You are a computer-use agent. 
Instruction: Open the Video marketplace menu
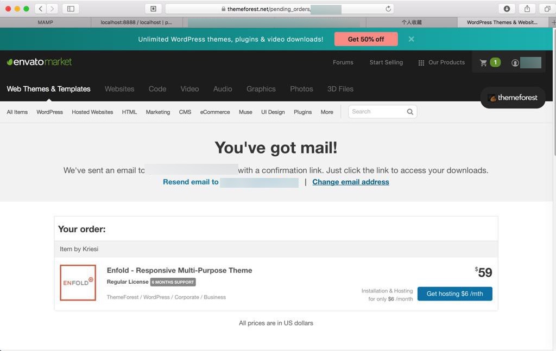[x=189, y=89]
